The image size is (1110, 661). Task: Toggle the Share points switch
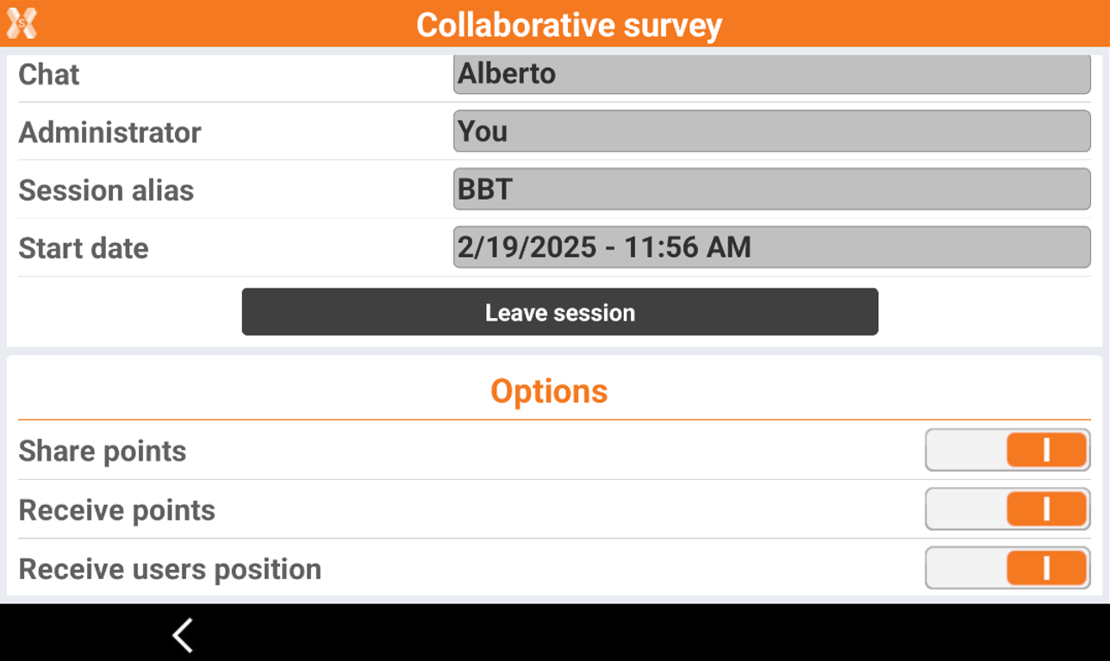(x=1007, y=451)
